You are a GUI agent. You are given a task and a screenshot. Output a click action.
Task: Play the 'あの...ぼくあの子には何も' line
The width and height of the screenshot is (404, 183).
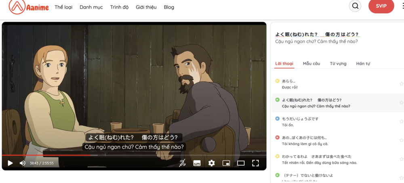pos(278,137)
